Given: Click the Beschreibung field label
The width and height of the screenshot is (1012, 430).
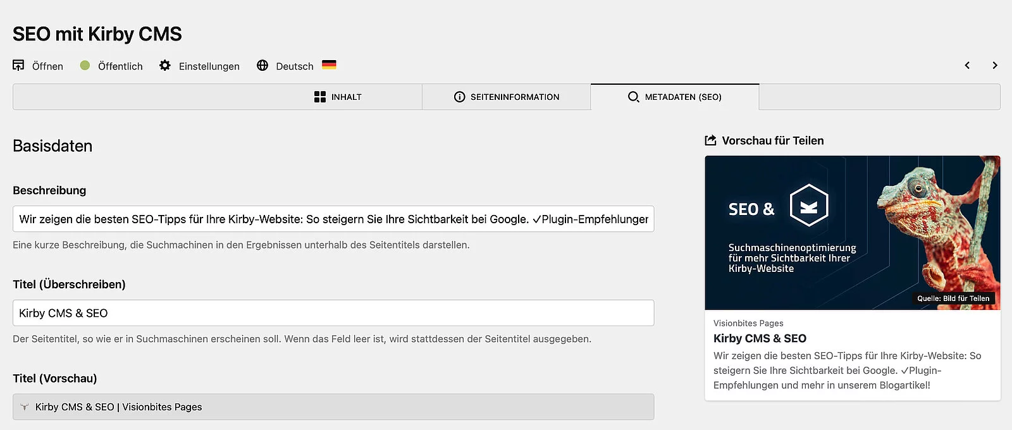Looking at the screenshot, I should click(49, 190).
